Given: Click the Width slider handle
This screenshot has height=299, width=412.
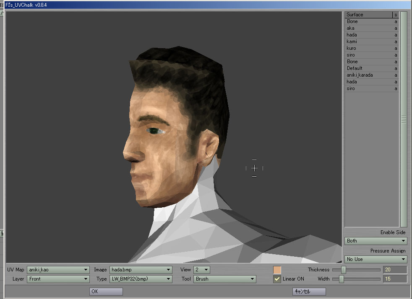Looking at the screenshot, I should pyautogui.click(x=341, y=279).
